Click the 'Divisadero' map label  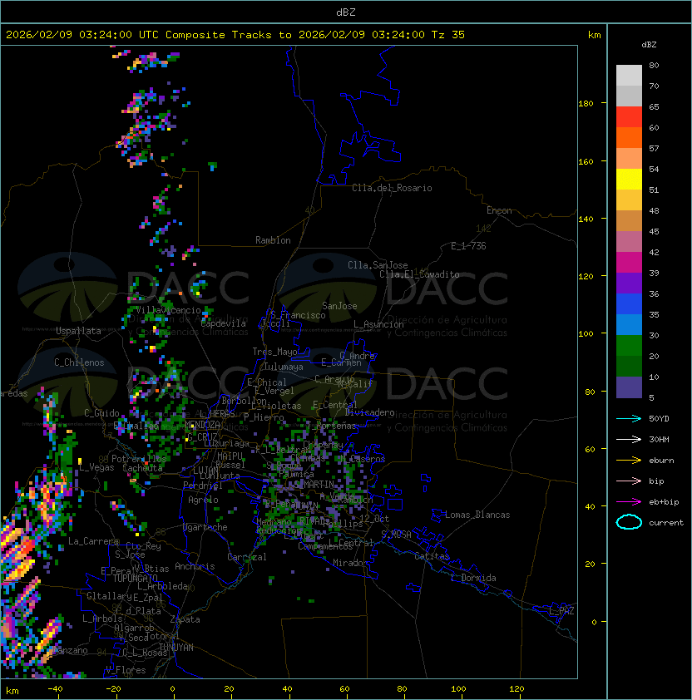(369, 412)
